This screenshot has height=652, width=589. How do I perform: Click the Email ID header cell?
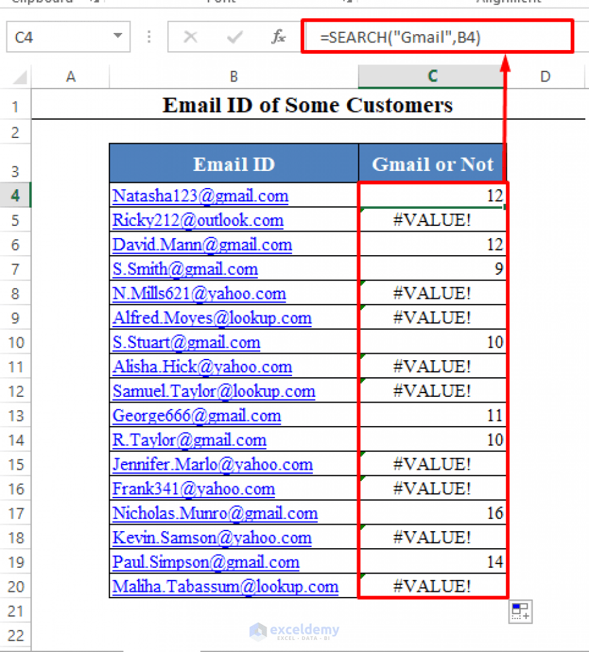tap(233, 163)
